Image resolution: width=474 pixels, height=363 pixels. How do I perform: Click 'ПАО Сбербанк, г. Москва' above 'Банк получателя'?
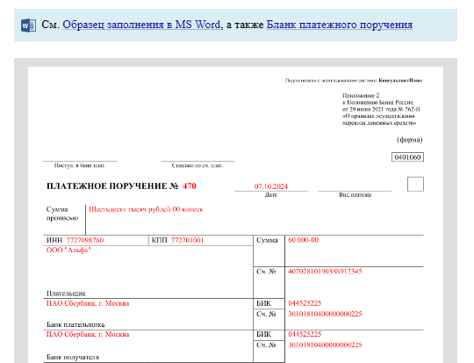coord(88,334)
